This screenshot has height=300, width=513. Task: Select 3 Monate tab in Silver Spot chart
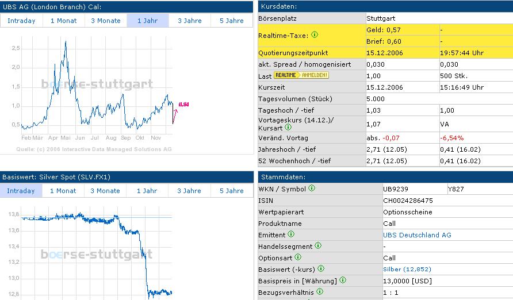click(105, 191)
